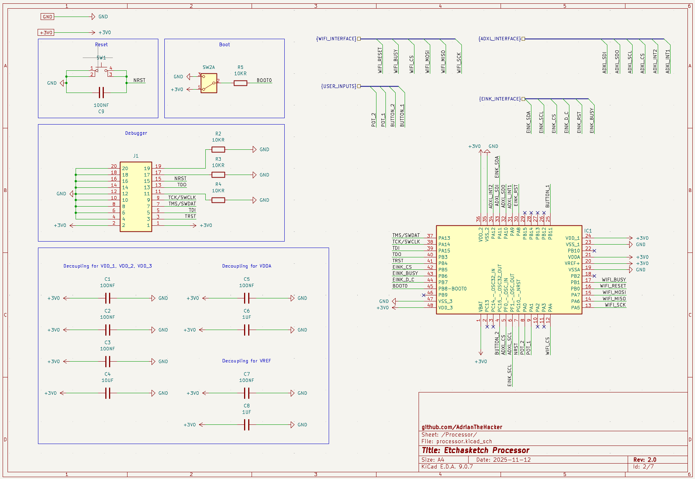Click WIFI_SCK label under WIFI_INTERFACE bus

click(459, 62)
